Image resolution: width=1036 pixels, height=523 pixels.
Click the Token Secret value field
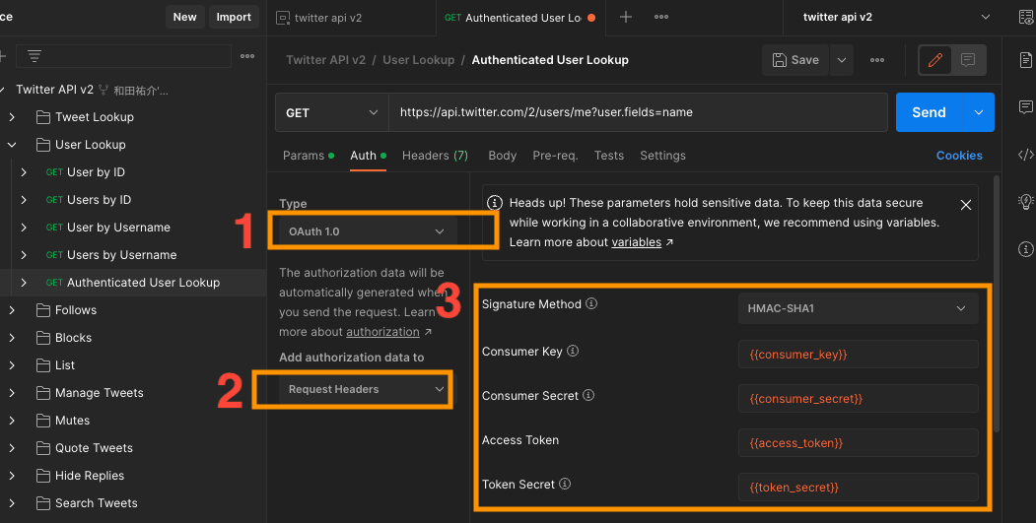tap(858, 488)
